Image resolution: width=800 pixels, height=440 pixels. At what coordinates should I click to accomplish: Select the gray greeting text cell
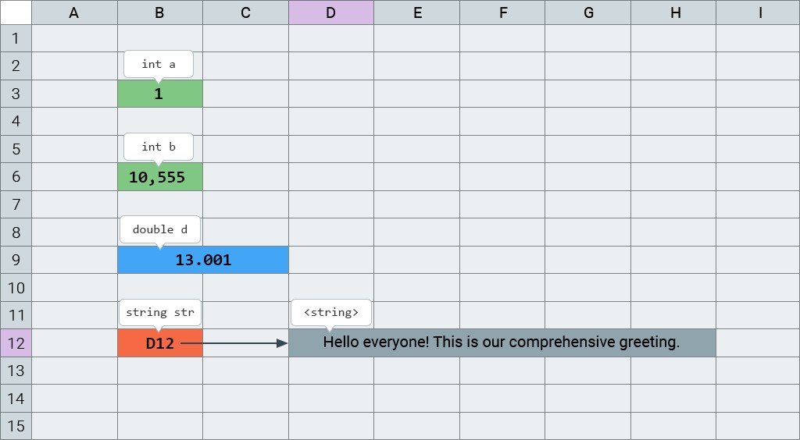click(x=502, y=343)
